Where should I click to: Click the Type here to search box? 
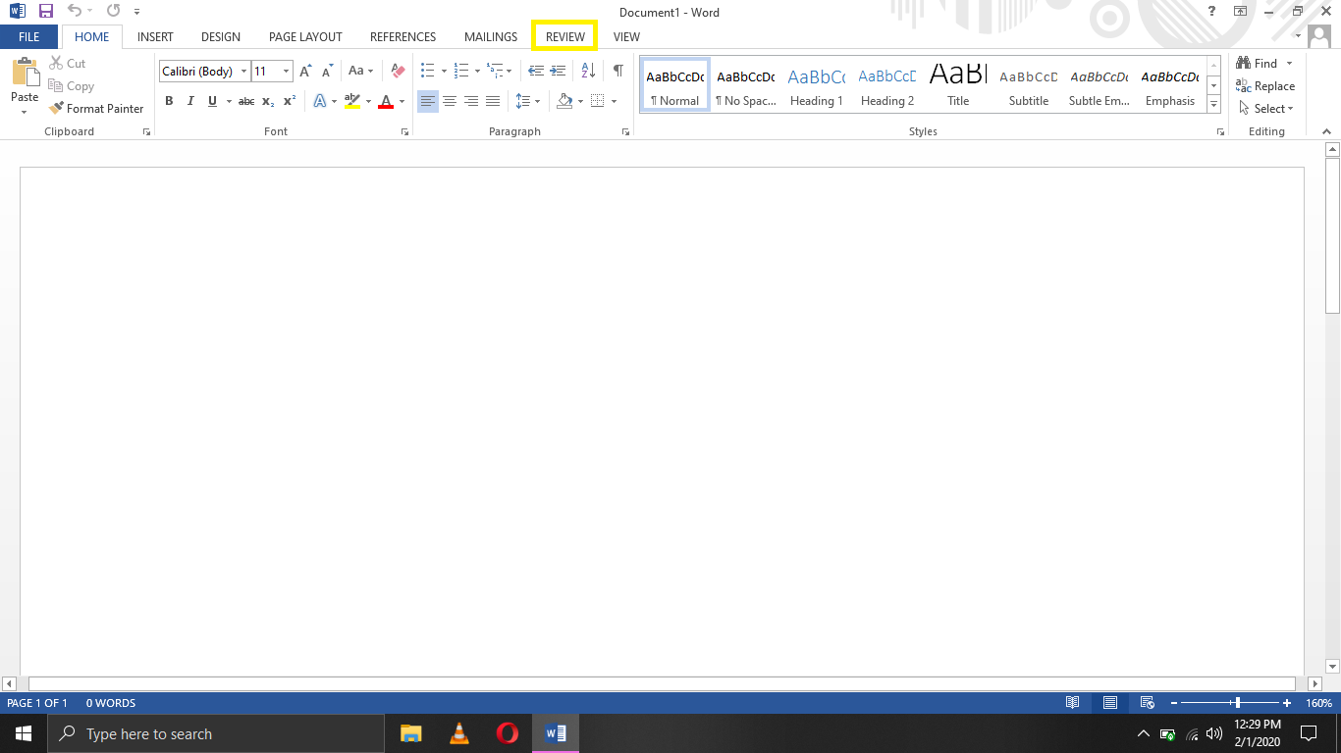[216, 733]
